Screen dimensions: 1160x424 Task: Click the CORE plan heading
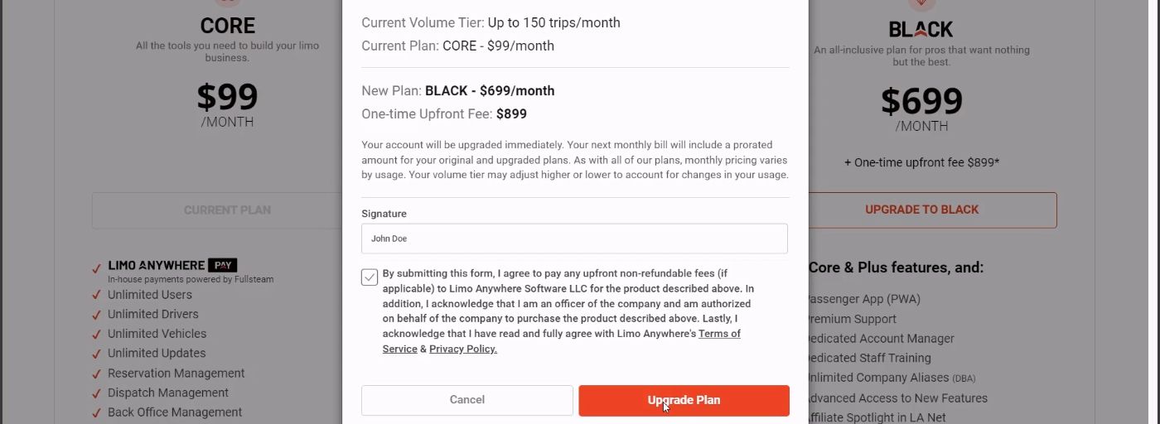tap(227, 26)
